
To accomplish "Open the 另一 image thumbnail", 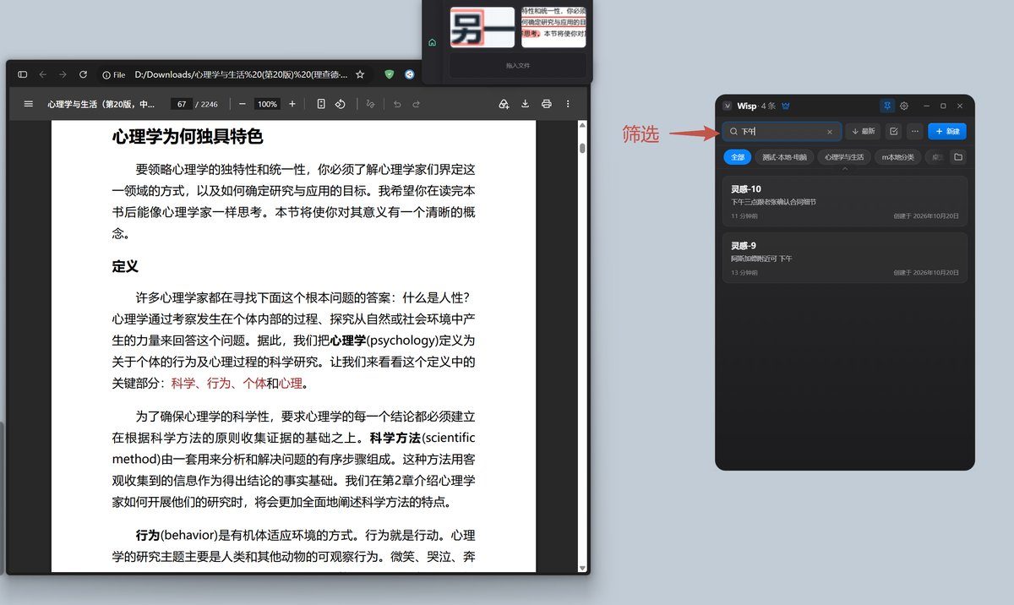I will [x=482, y=27].
